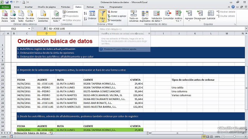
Task: Switch to the Fórmulas tab
Action: coord(65,7)
